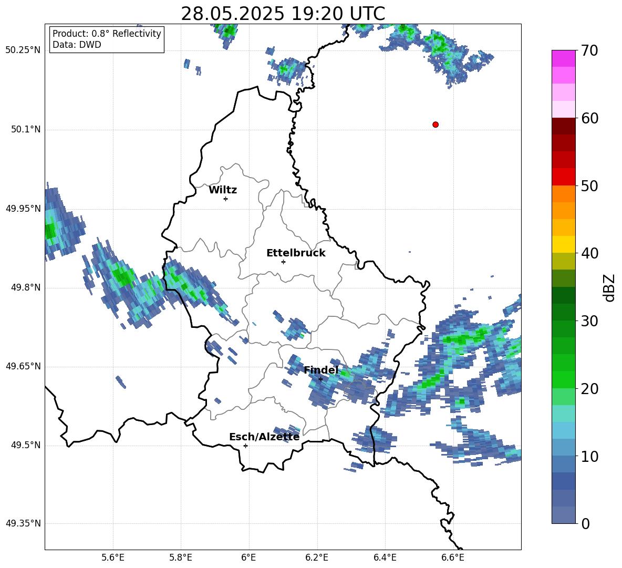
Task: Click the magenta top colorbar segment
Action: (563, 59)
